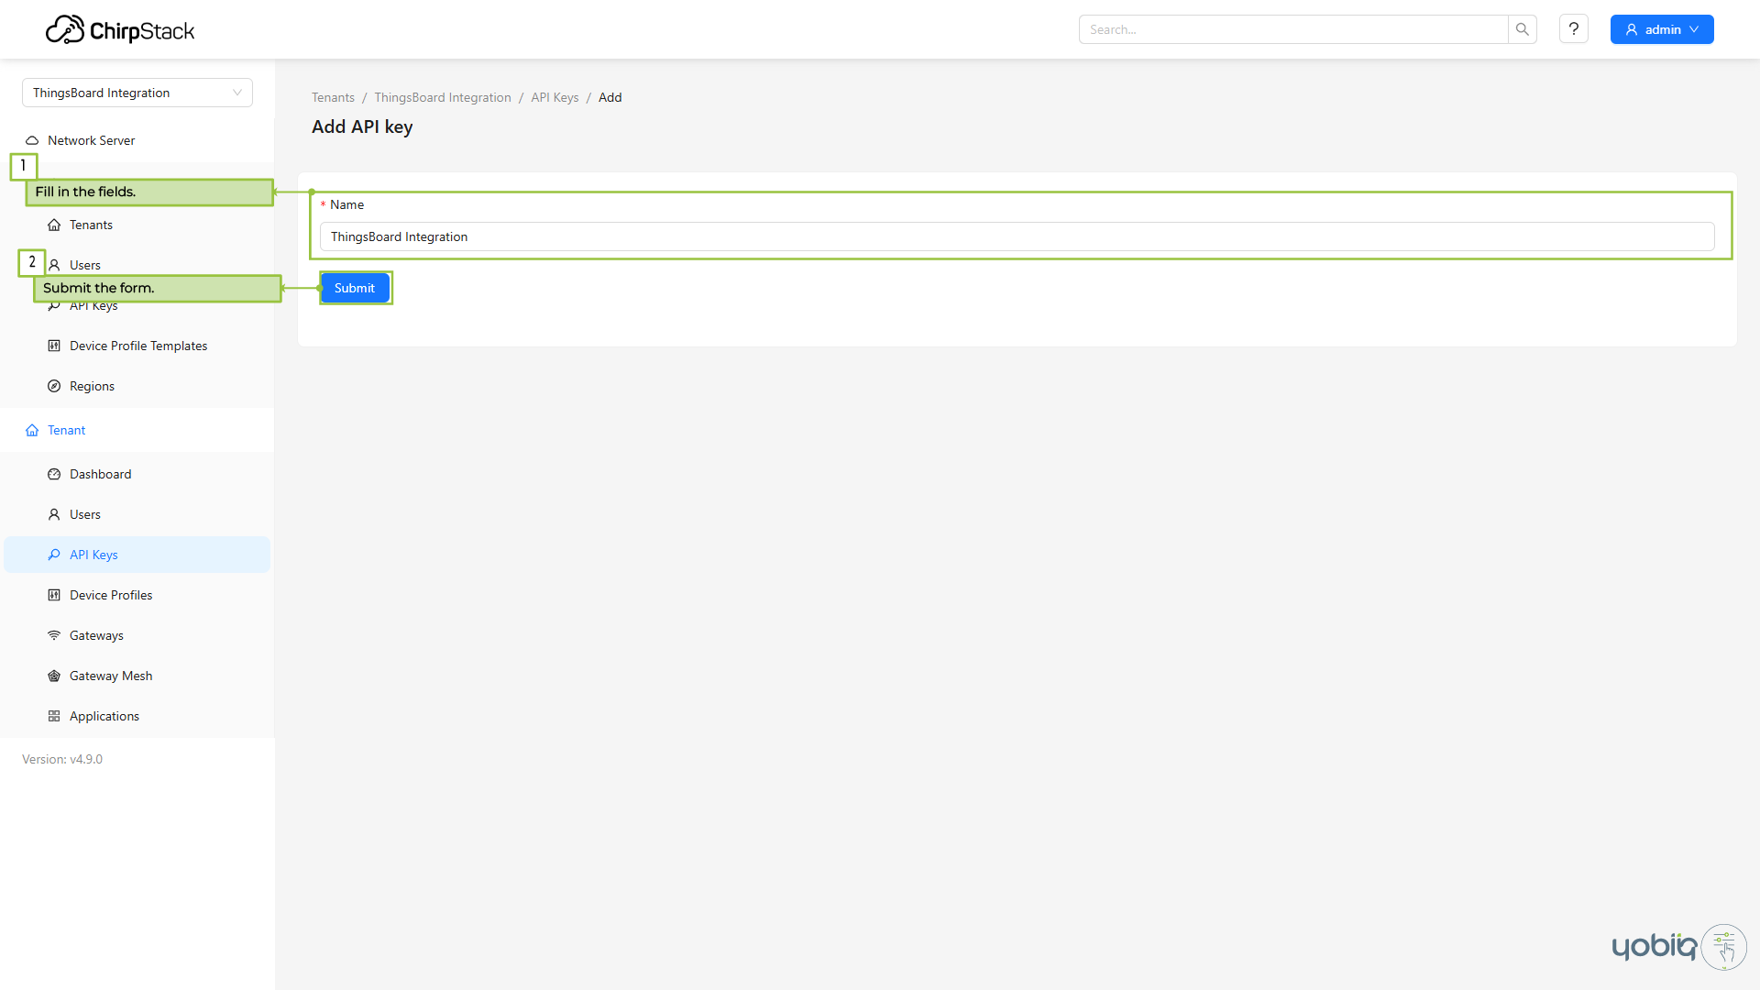This screenshot has width=1760, height=990.
Task: Click the Network Server cloud icon
Action: coord(32,141)
